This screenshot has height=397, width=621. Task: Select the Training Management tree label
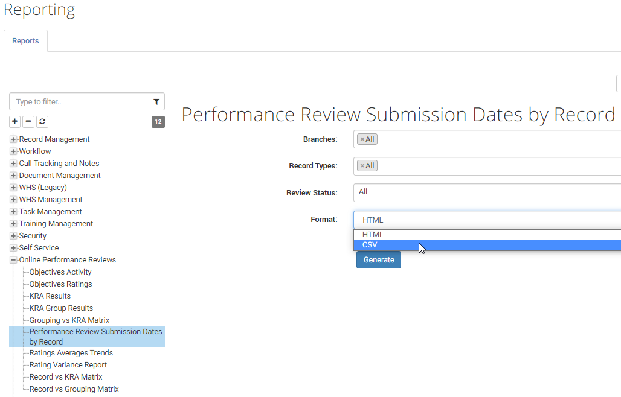tap(56, 223)
